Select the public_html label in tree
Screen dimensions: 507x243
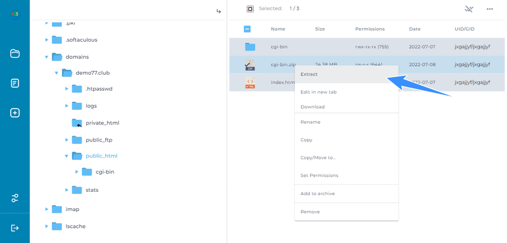(x=101, y=156)
